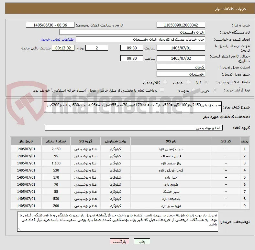Click the quantity cell 200
This screenshot has width=255, height=250.
(56, 206)
